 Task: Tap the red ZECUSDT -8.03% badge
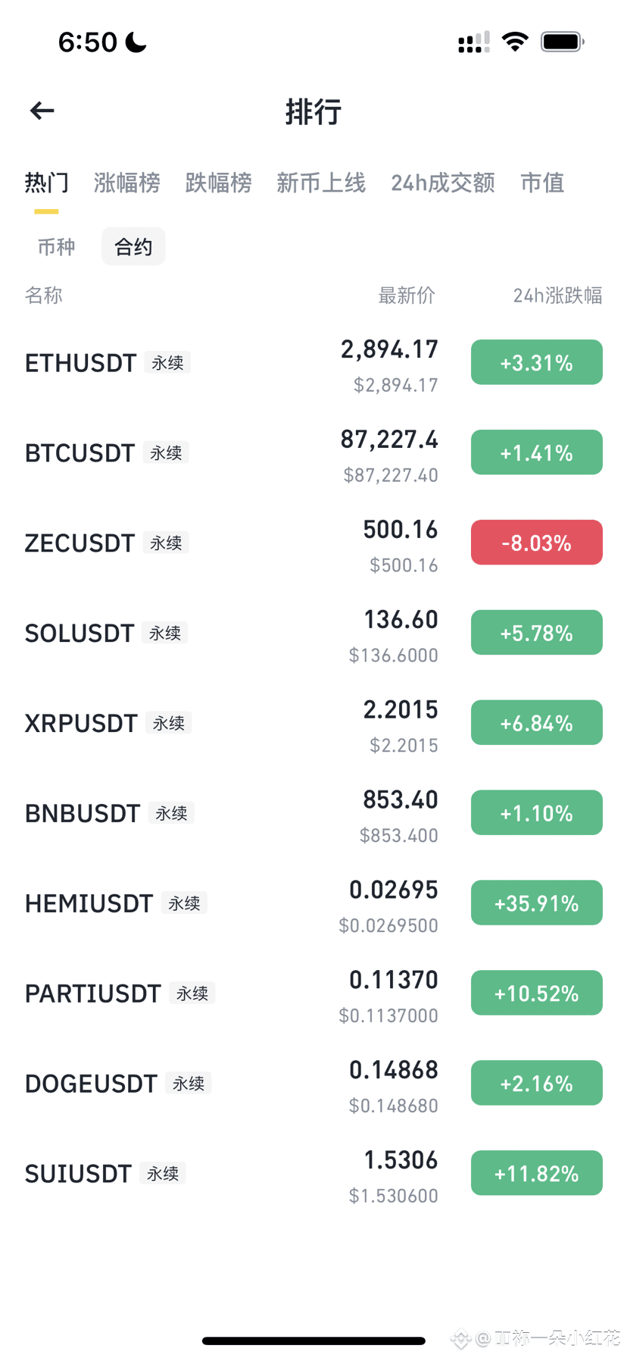537,543
